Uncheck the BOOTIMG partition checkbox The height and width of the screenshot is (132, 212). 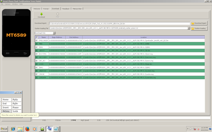point(36,54)
